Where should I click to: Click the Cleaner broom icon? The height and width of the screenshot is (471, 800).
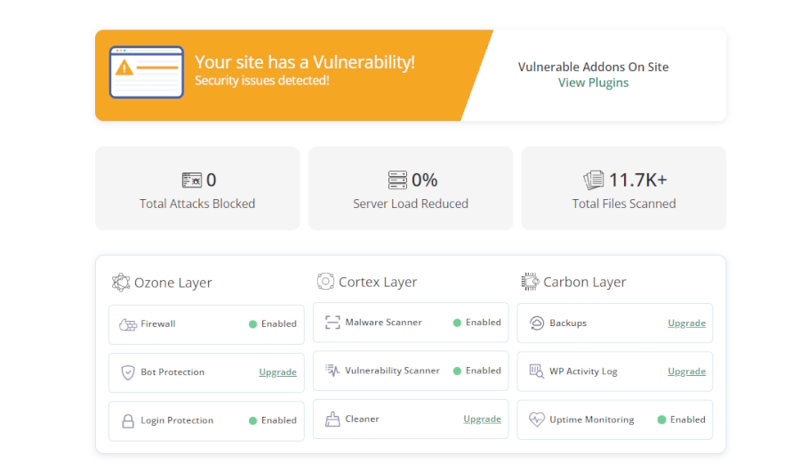coord(332,419)
